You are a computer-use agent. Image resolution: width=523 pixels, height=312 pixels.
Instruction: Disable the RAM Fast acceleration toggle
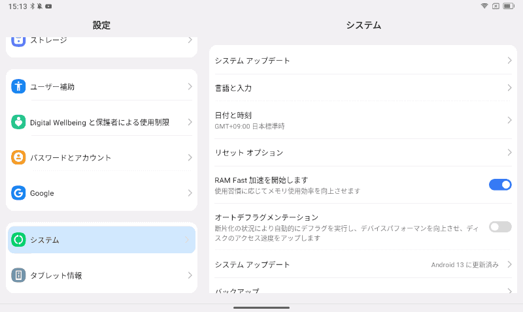pos(500,185)
